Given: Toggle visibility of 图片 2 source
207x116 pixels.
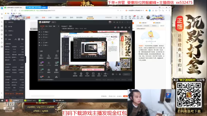Looking at the screenshot, I should point(39,45).
